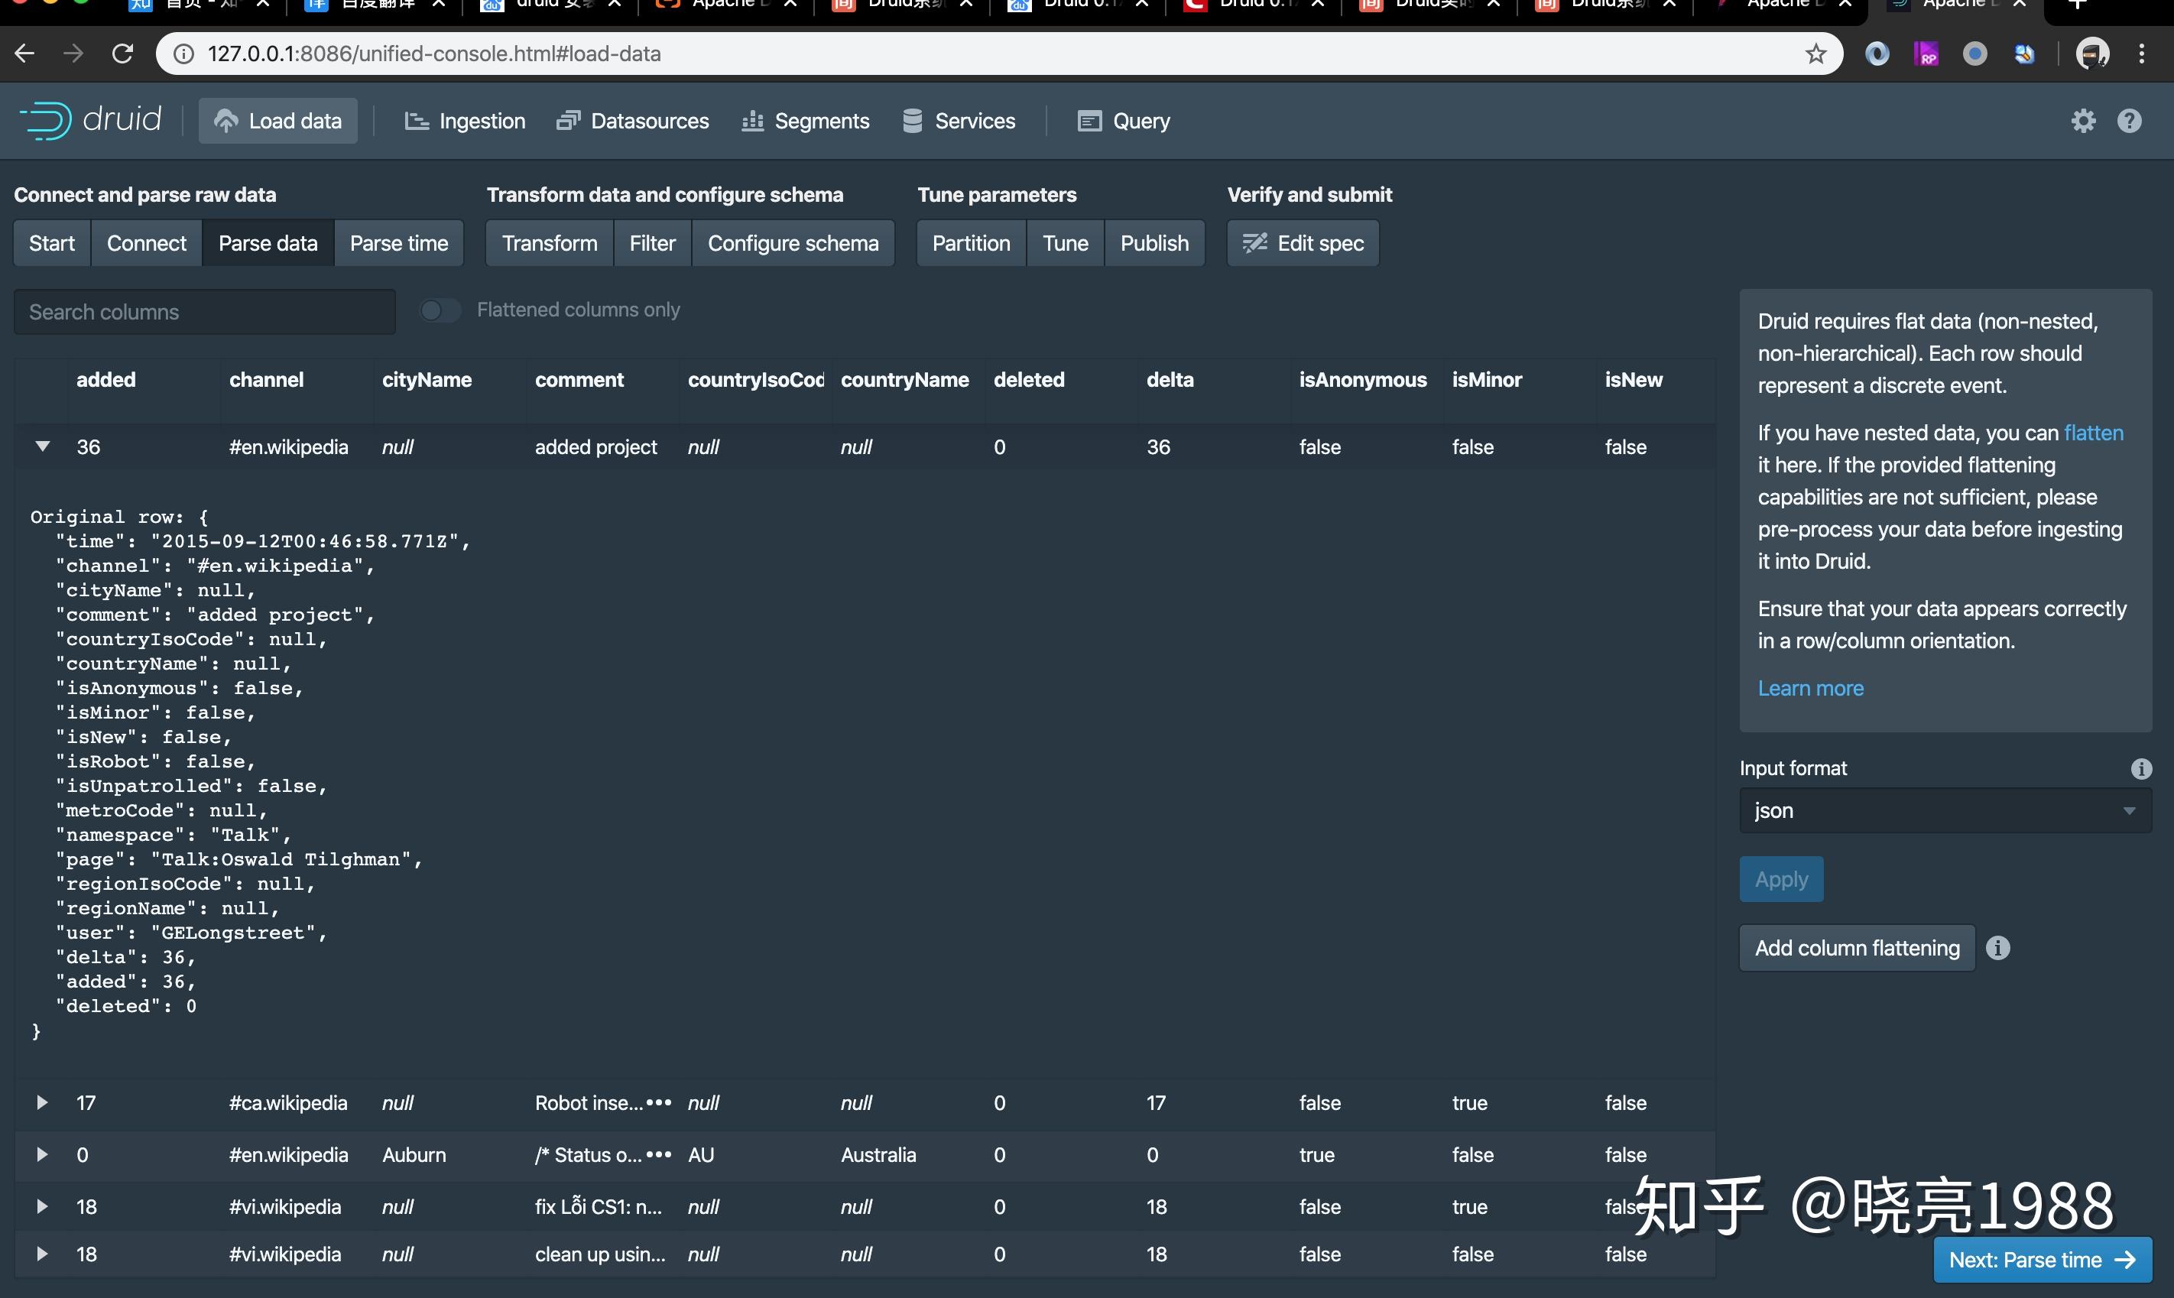Open the Learn more link
Viewport: 2174px width, 1298px height.
[1810, 688]
